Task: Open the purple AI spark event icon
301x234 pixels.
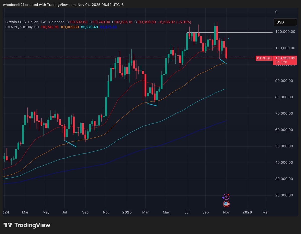Action: click(226, 197)
